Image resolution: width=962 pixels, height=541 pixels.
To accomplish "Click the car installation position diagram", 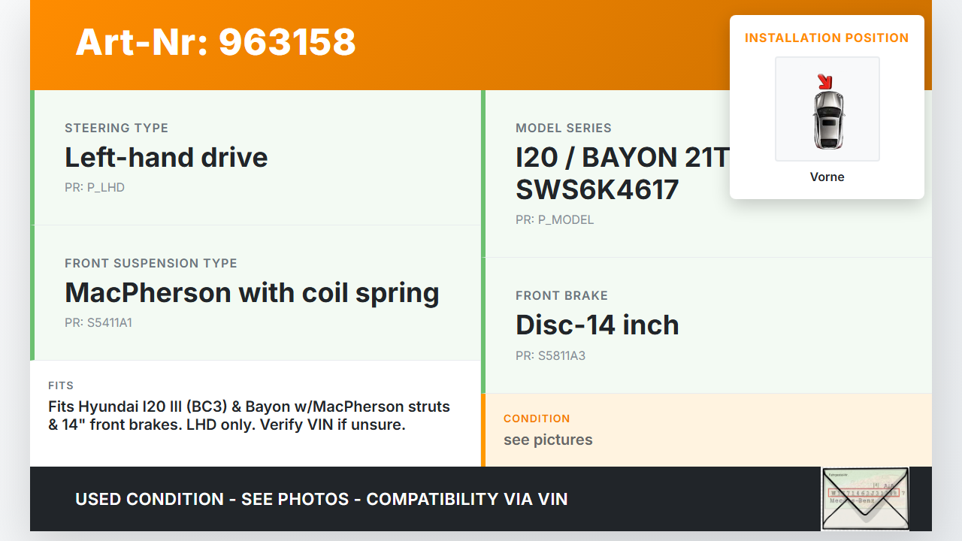I will [x=827, y=109].
